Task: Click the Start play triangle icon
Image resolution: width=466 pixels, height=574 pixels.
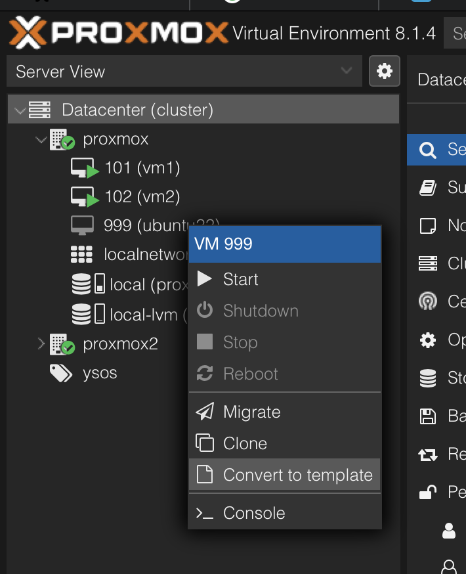Action: [x=204, y=278]
